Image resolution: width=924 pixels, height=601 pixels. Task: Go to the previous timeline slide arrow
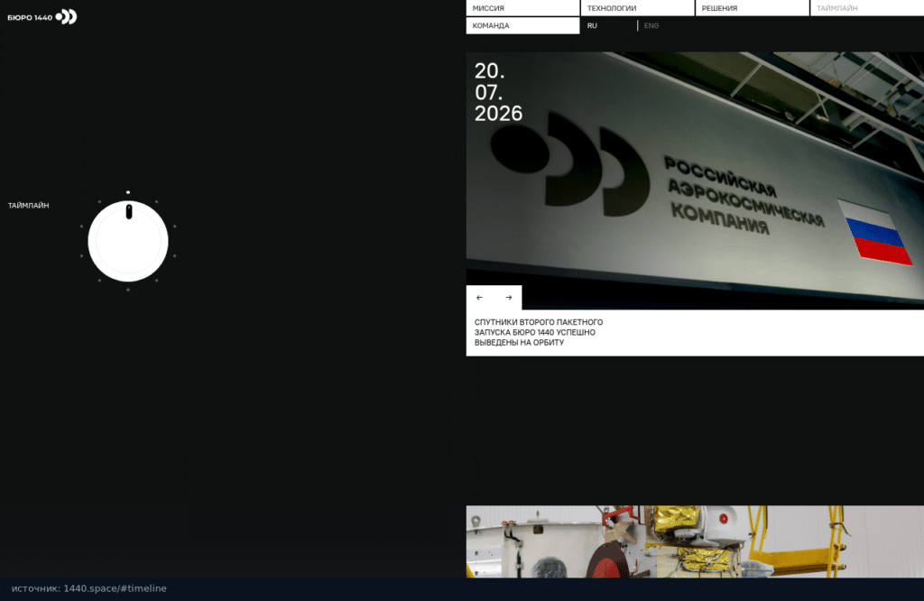480,298
